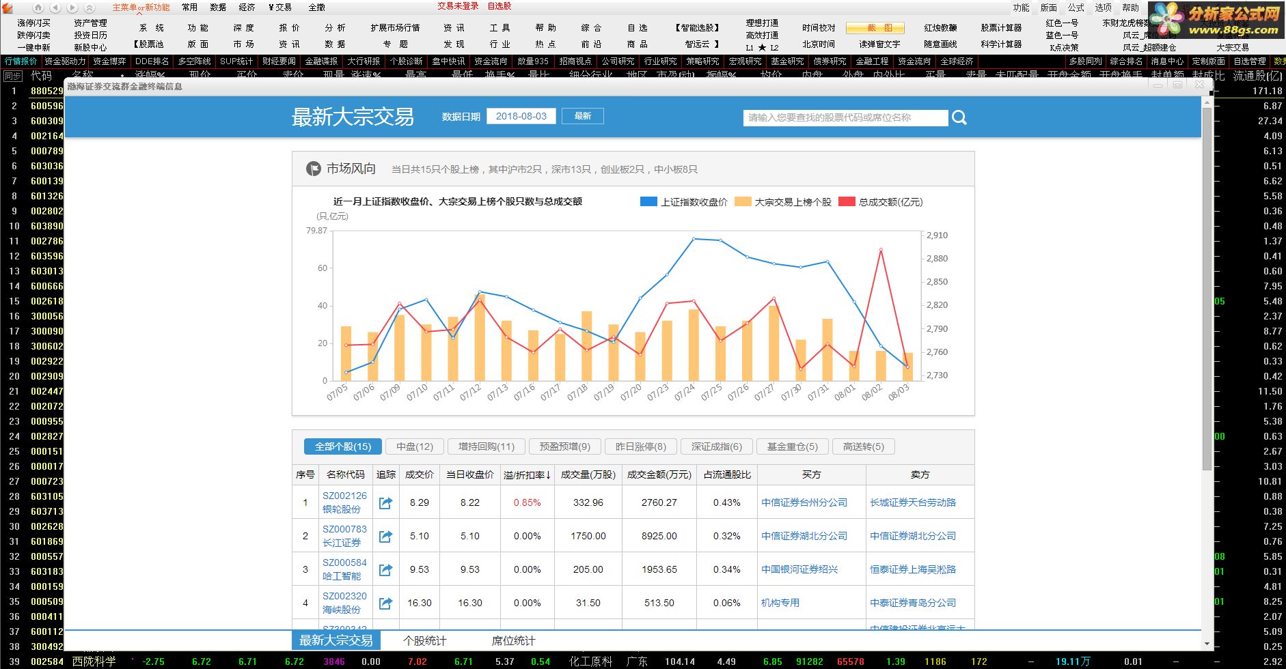The image size is (1286, 669).
Task: Select stock row 002584 西陇科学 in background list
Action: 642,661
